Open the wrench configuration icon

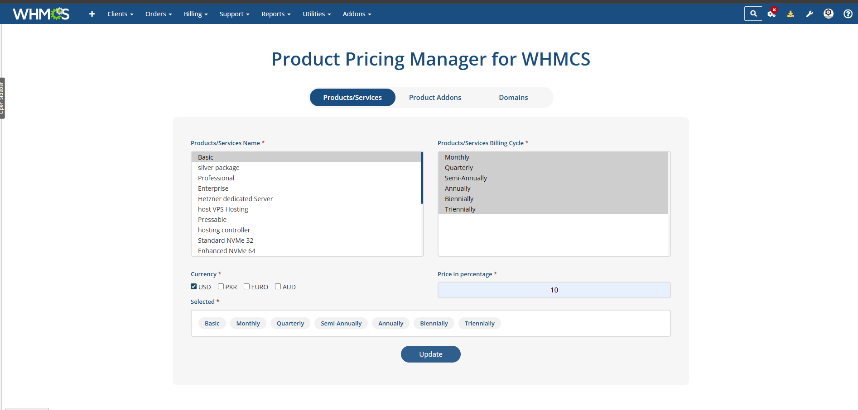coord(810,14)
